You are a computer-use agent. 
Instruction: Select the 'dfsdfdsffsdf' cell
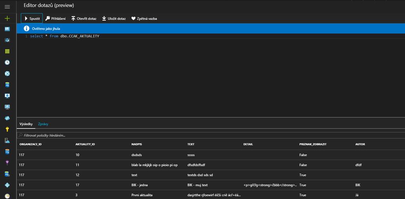coord(196,165)
